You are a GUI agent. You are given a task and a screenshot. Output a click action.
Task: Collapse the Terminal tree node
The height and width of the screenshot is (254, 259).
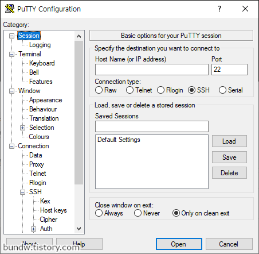(11, 55)
